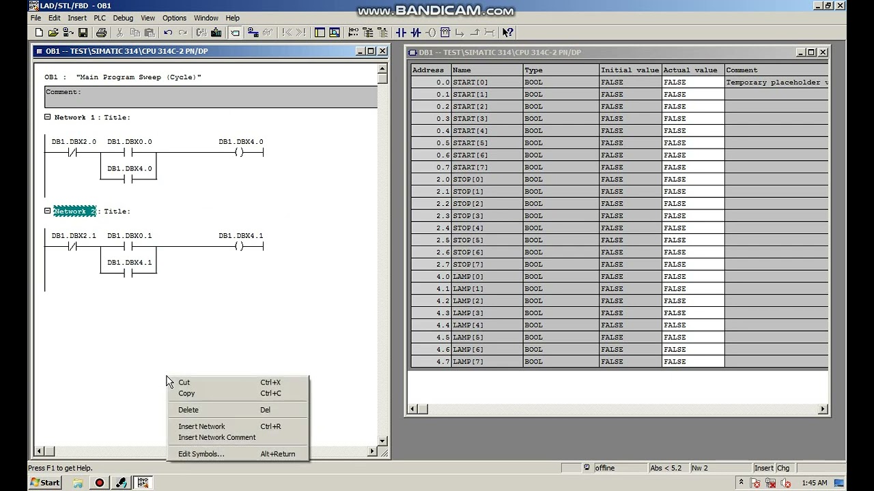
Task: Click the OB1 comment input field
Action: coord(211,98)
